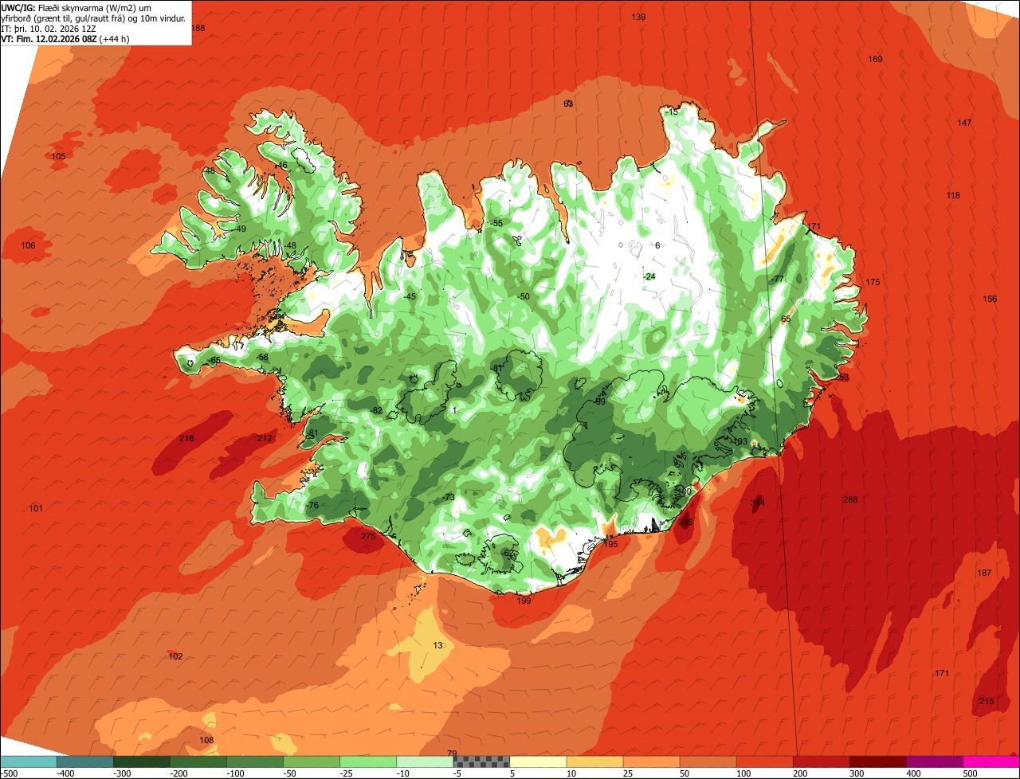Select the checkered legend swatch between -5 and 5
This screenshot has width=1020, height=779.
pyautogui.click(x=481, y=762)
